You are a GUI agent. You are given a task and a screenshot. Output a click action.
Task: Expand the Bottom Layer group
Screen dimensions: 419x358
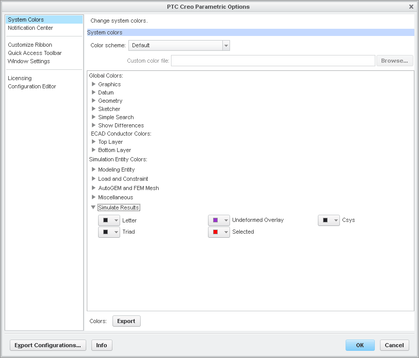coord(93,150)
